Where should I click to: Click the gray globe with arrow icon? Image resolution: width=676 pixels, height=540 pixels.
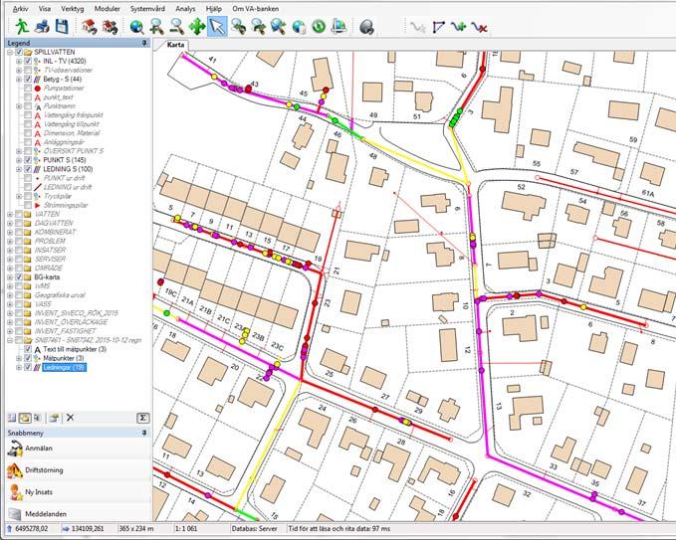(x=366, y=27)
